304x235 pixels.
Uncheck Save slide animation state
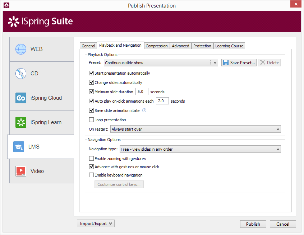point(91,111)
